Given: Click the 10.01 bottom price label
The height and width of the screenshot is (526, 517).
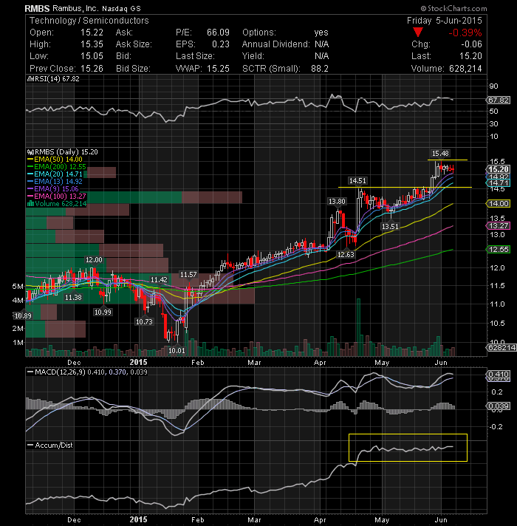Looking at the screenshot, I should point(177,351).
